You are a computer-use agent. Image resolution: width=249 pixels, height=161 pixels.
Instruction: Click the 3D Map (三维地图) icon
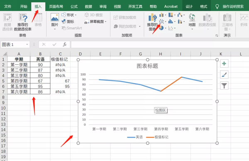(x=227, y=17)
